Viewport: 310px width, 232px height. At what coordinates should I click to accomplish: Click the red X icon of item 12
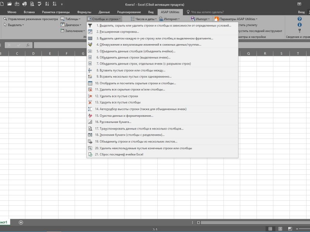click(x=90, y=96)
